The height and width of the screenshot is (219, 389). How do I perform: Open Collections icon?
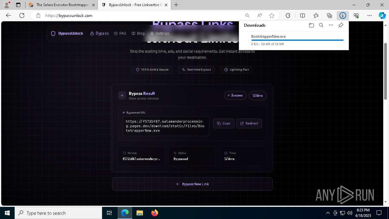[x=329, y=16]
